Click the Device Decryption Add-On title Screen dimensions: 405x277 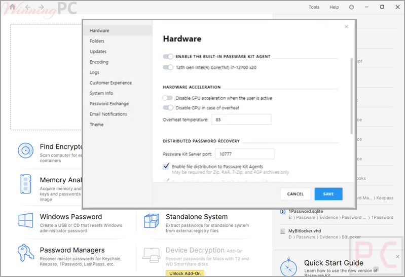[x=204, y=250]
